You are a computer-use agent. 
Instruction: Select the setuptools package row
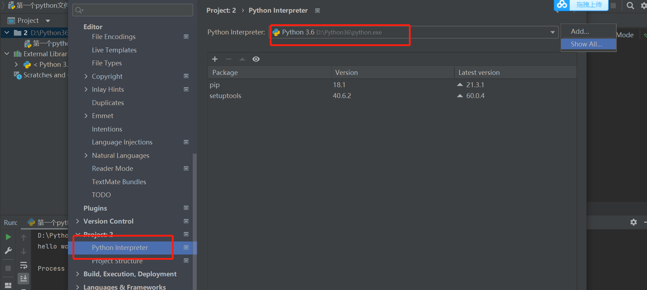click(x=392, y=96)
